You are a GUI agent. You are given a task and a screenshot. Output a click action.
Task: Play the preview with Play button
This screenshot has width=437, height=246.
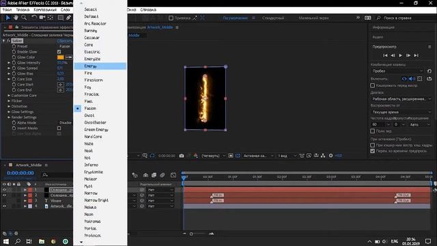coord(401,55)
